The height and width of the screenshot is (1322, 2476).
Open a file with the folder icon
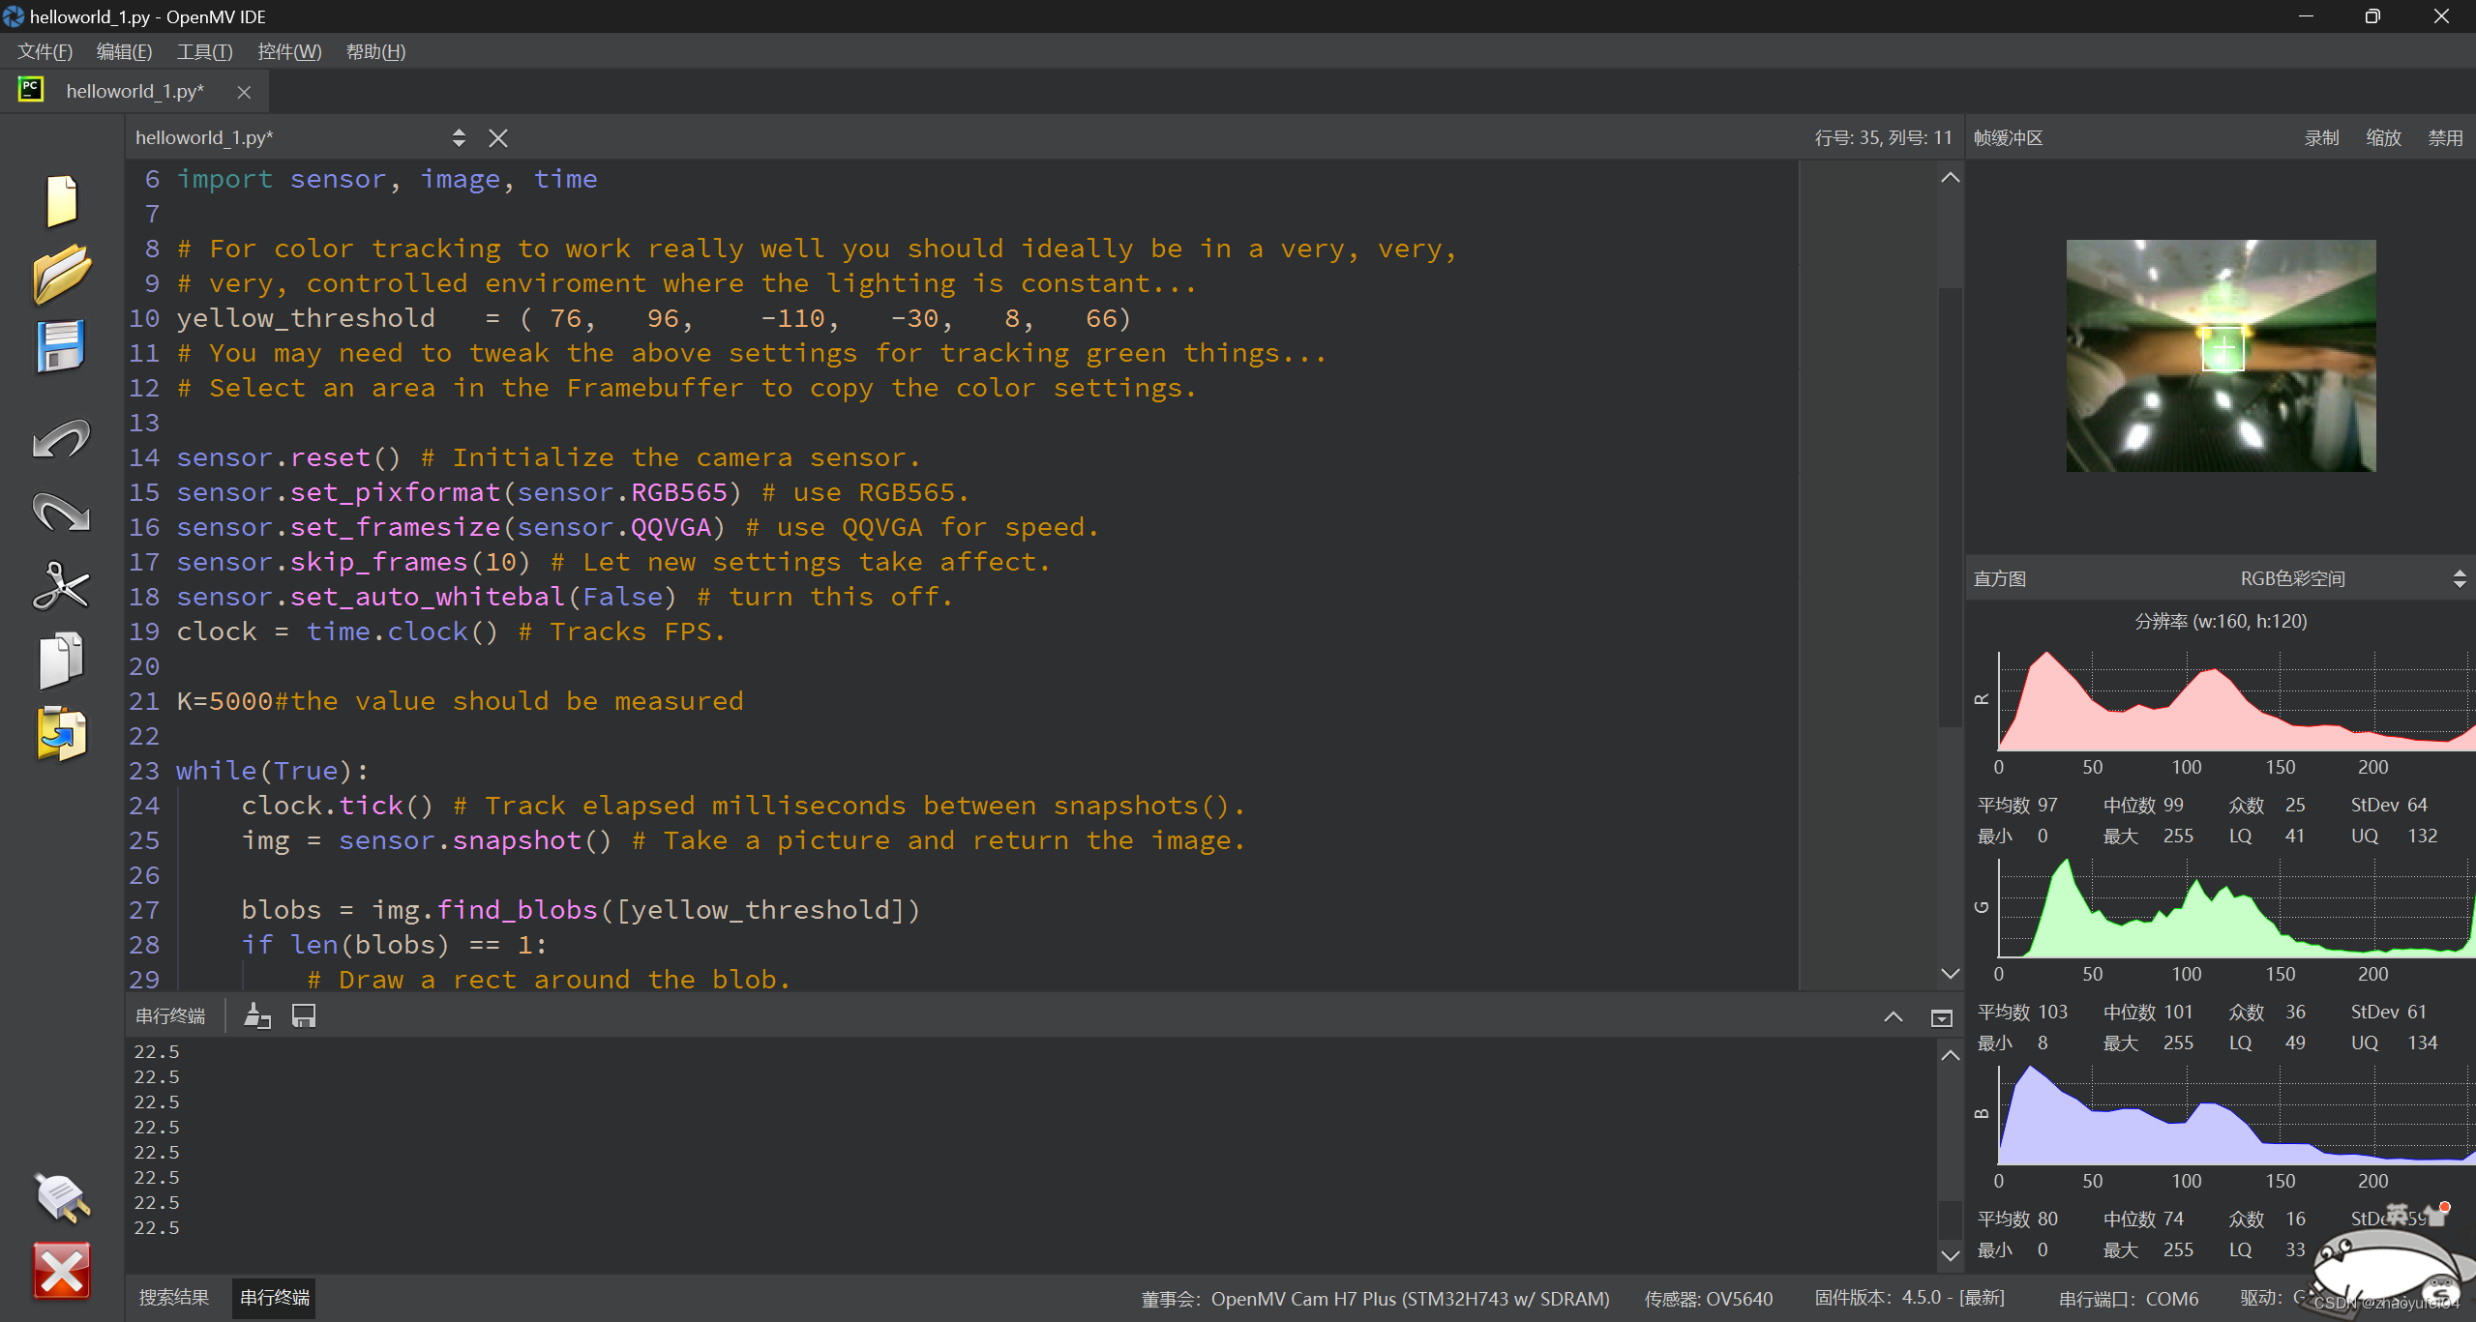[x=61, y=274]
